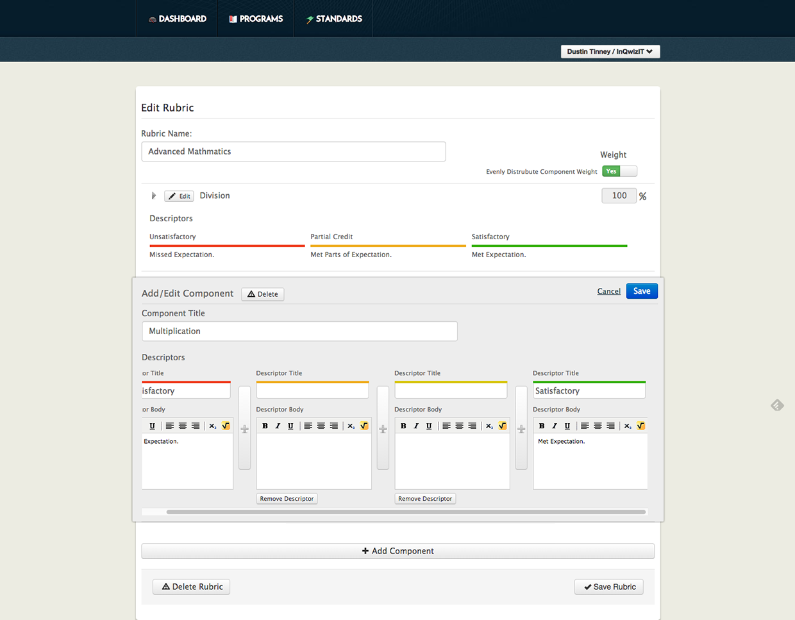The width and height of the screenshot is (795, 620).
Task: Click the horizontal scrollbar under descriptors
Action: pos(405,512)
